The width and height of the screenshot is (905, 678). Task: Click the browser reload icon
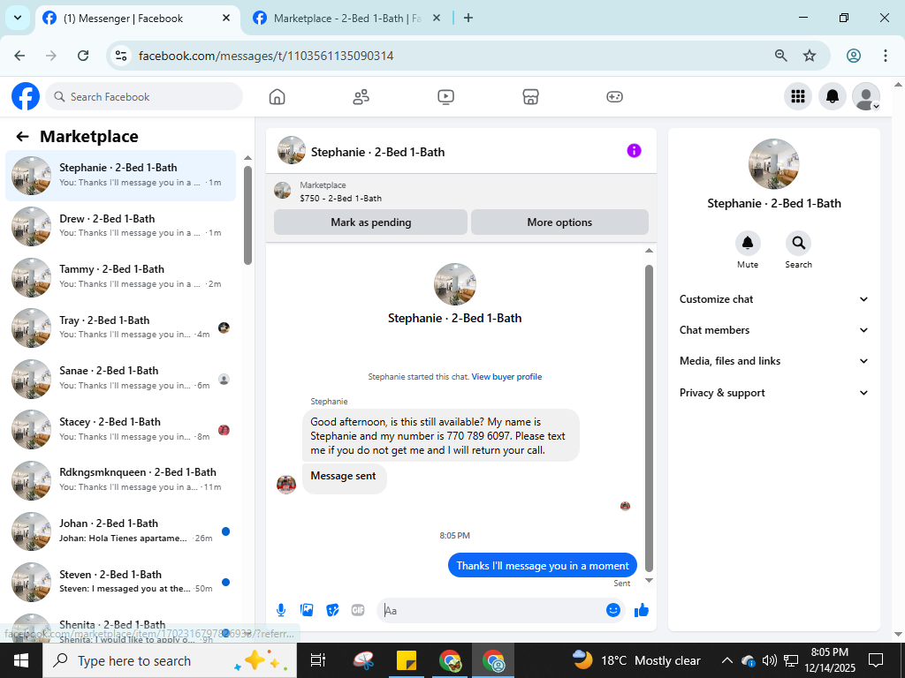point(83,56)
